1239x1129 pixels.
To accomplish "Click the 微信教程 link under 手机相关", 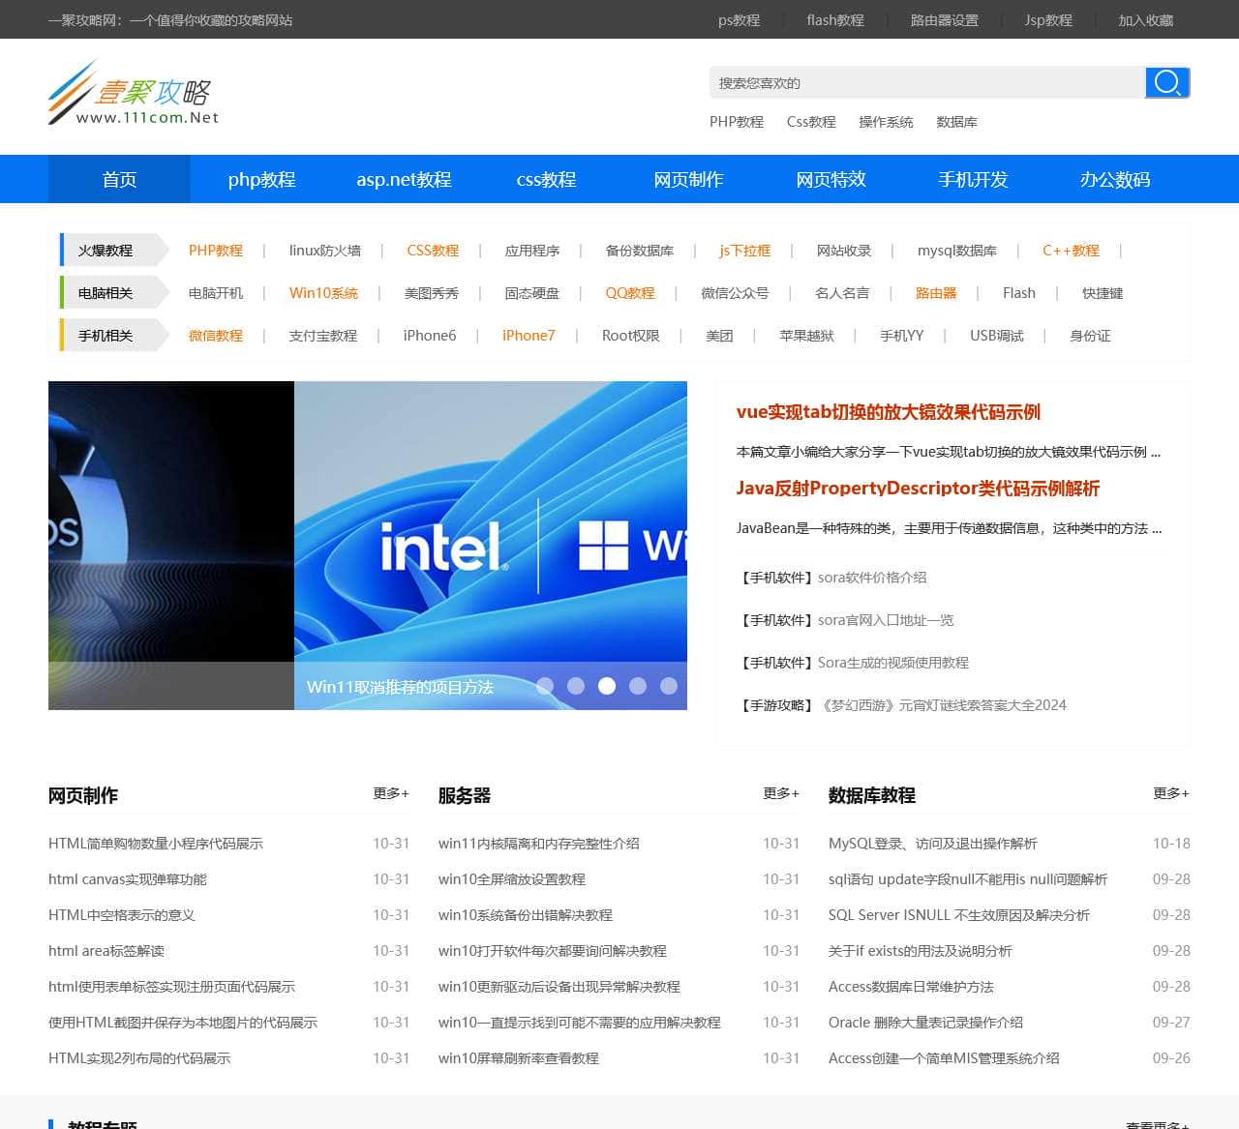I will 215,336.
